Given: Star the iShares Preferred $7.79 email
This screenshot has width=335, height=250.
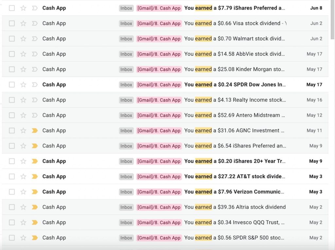Looking at the screenshot, I should (x=23, y=8).
